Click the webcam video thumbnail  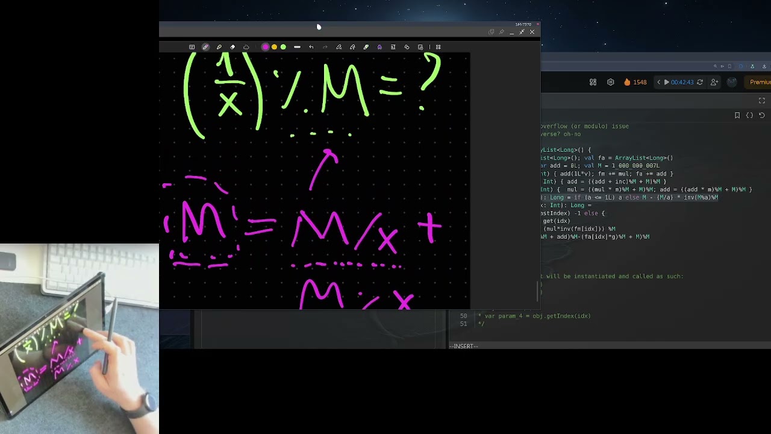pyautogui.click(x=80, y=339)
